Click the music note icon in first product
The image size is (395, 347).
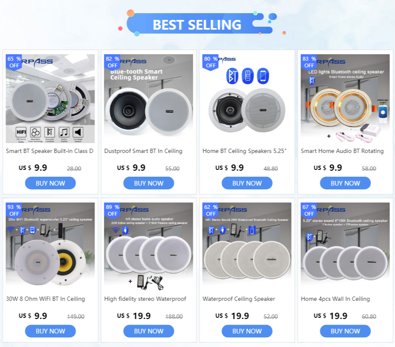(64, 132)
